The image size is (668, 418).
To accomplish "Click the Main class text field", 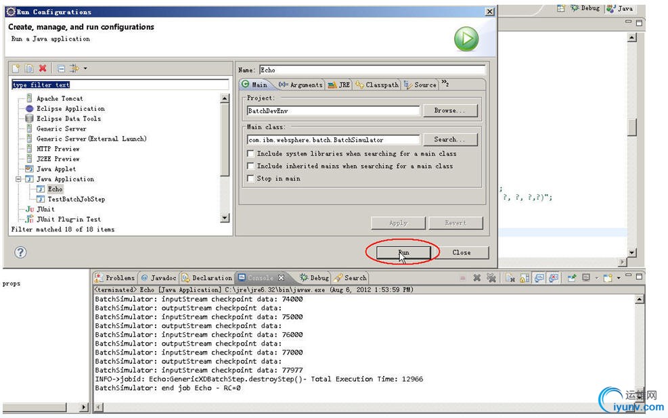I will (333, 139).
